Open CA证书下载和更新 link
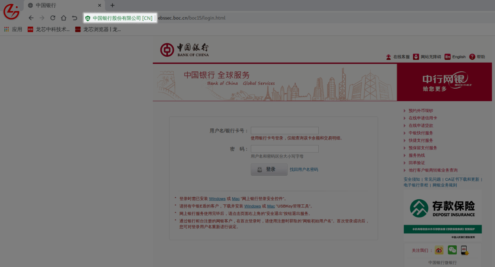 click(x=462, y=180)
